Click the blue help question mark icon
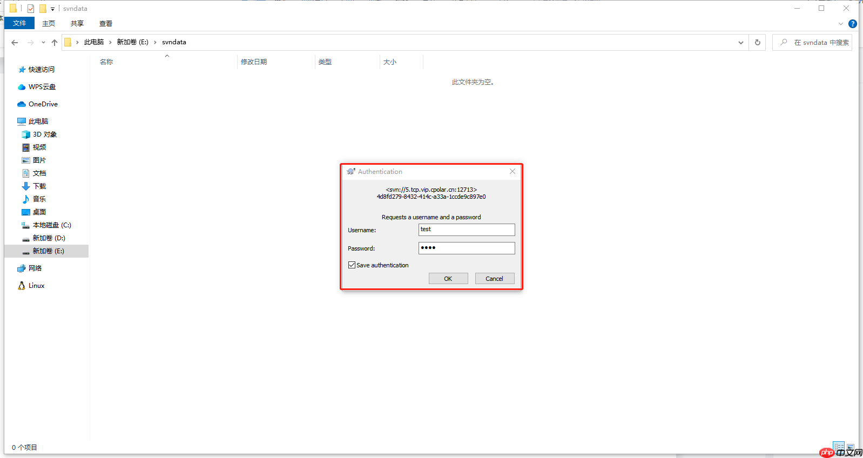The height and width of the screenshot is (458, 863). tap(853, 24)
